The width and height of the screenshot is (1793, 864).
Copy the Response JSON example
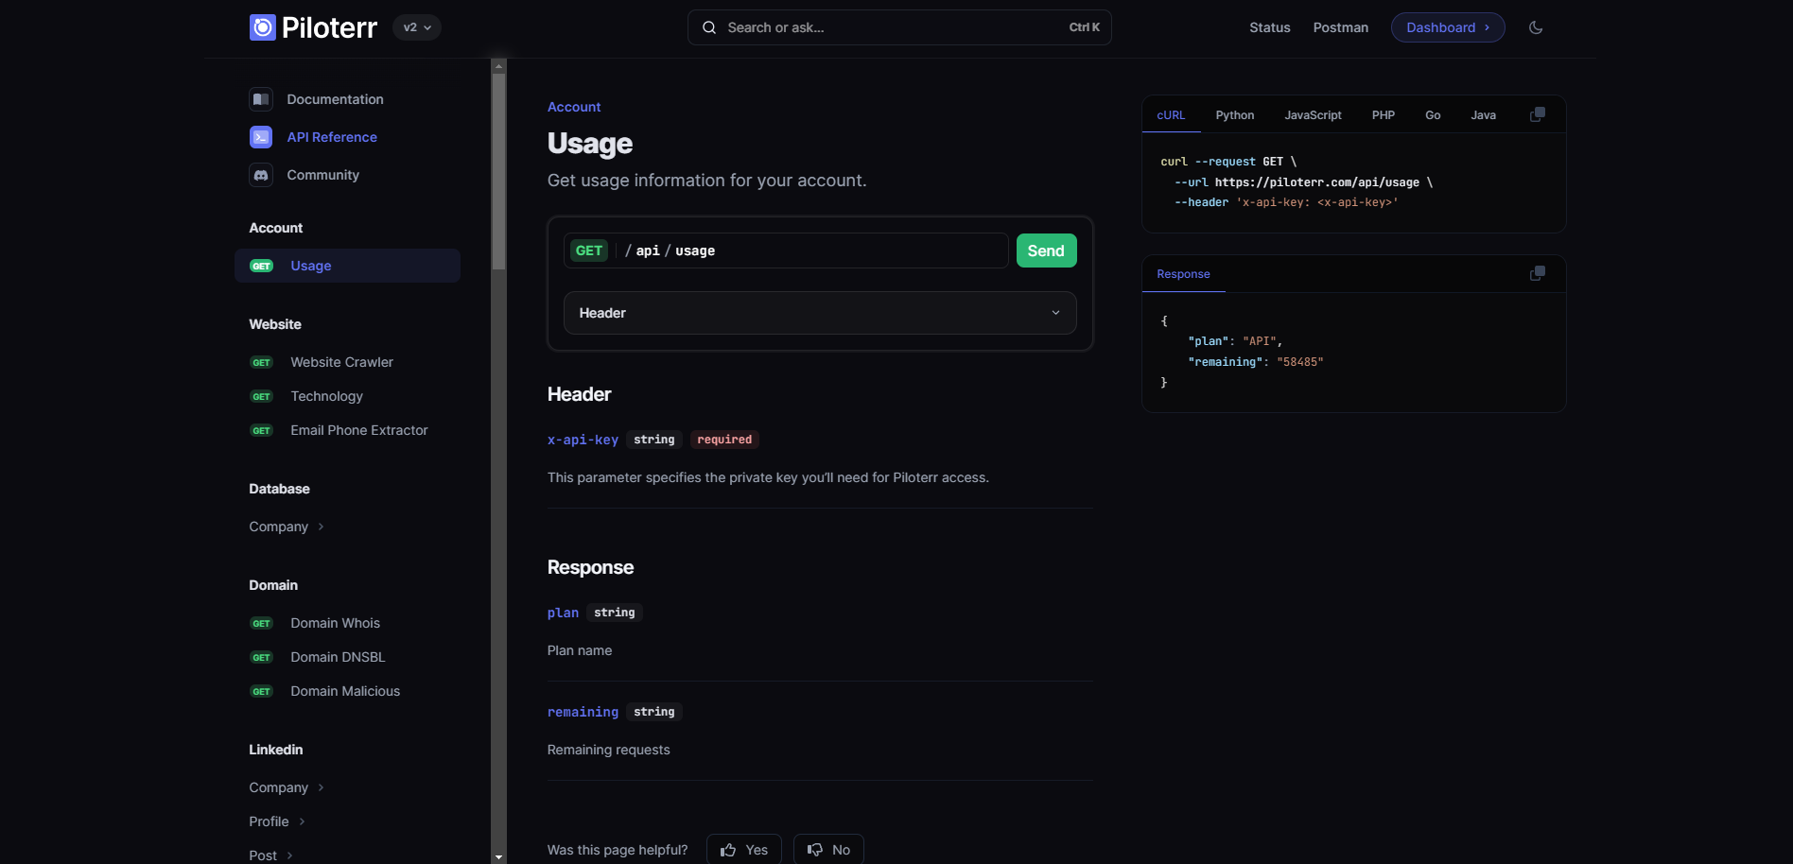[x=1537, y=273]
